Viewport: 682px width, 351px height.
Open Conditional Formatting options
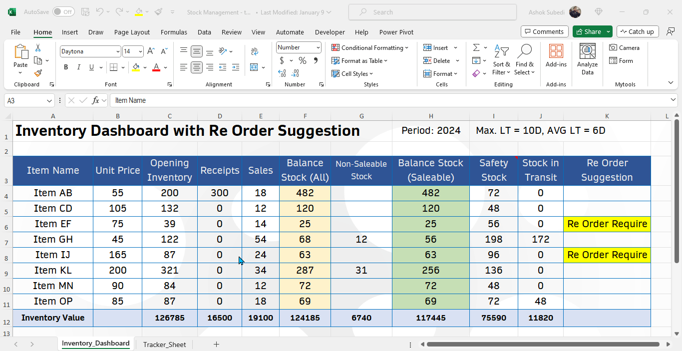[370, 47]
